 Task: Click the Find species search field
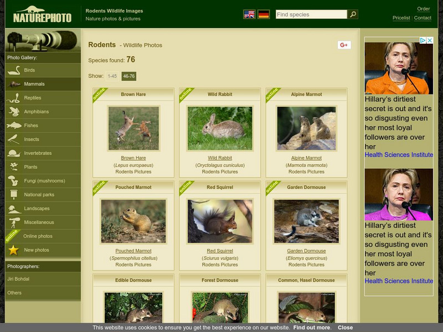click(x=311, y=14)
